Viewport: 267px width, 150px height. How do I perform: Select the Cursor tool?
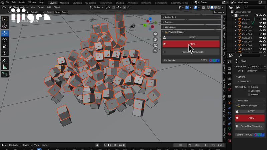[5, 26]
